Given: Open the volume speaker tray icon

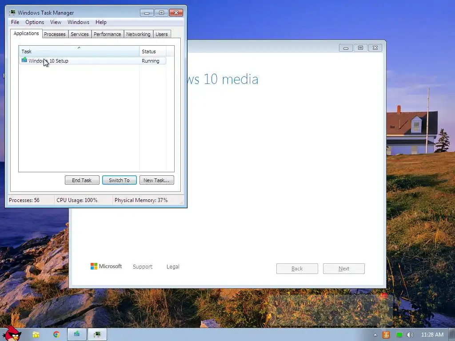Looking at the screenshot, I should 410,335.
